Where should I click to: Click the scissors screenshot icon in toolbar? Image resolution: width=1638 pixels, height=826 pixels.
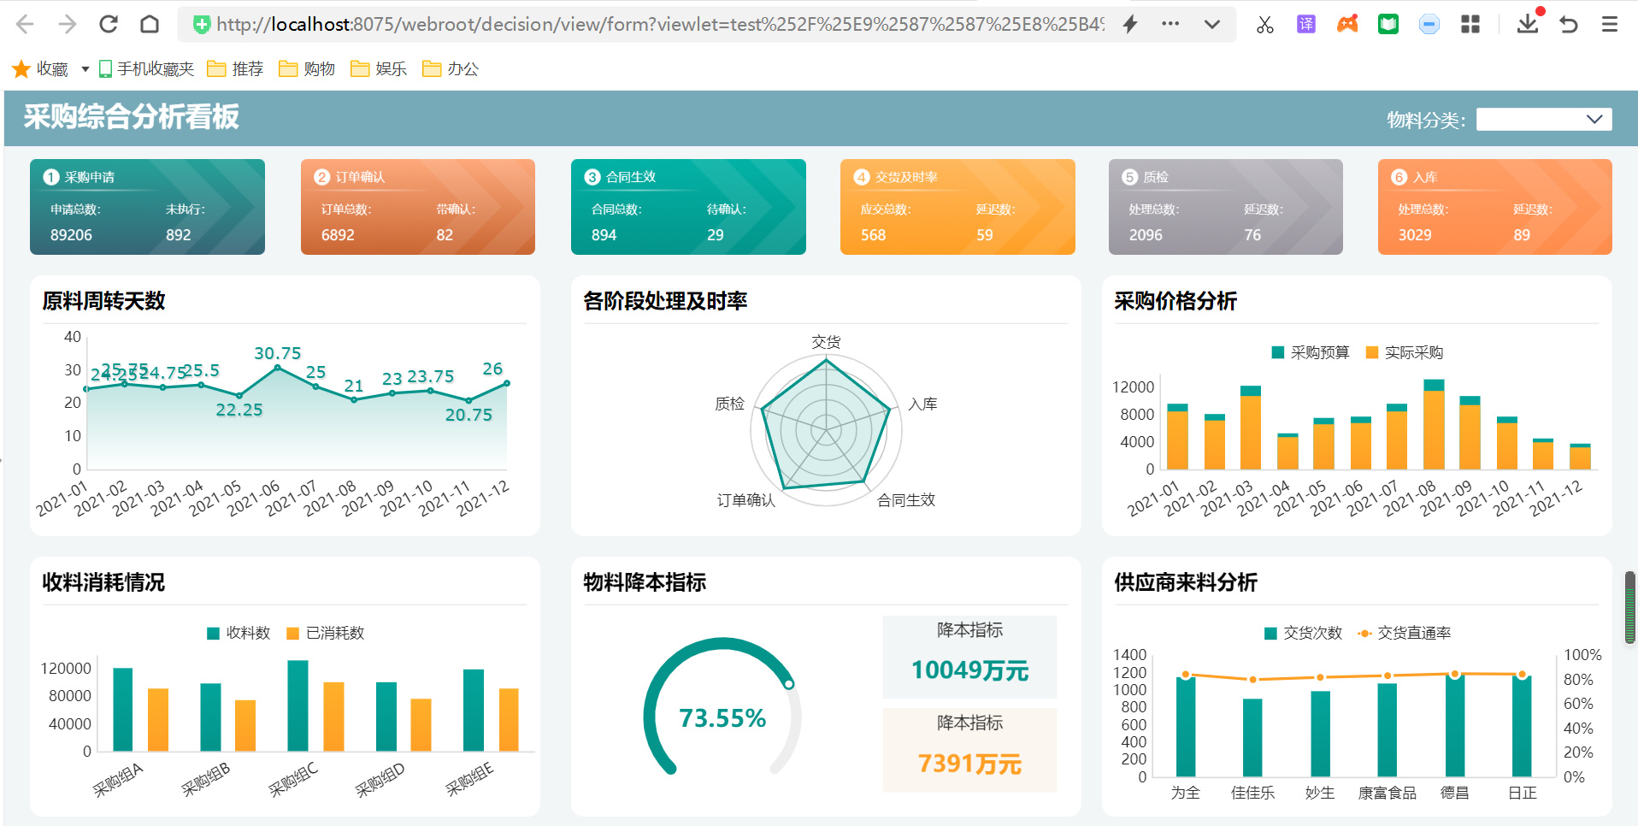coord(1264,25)
